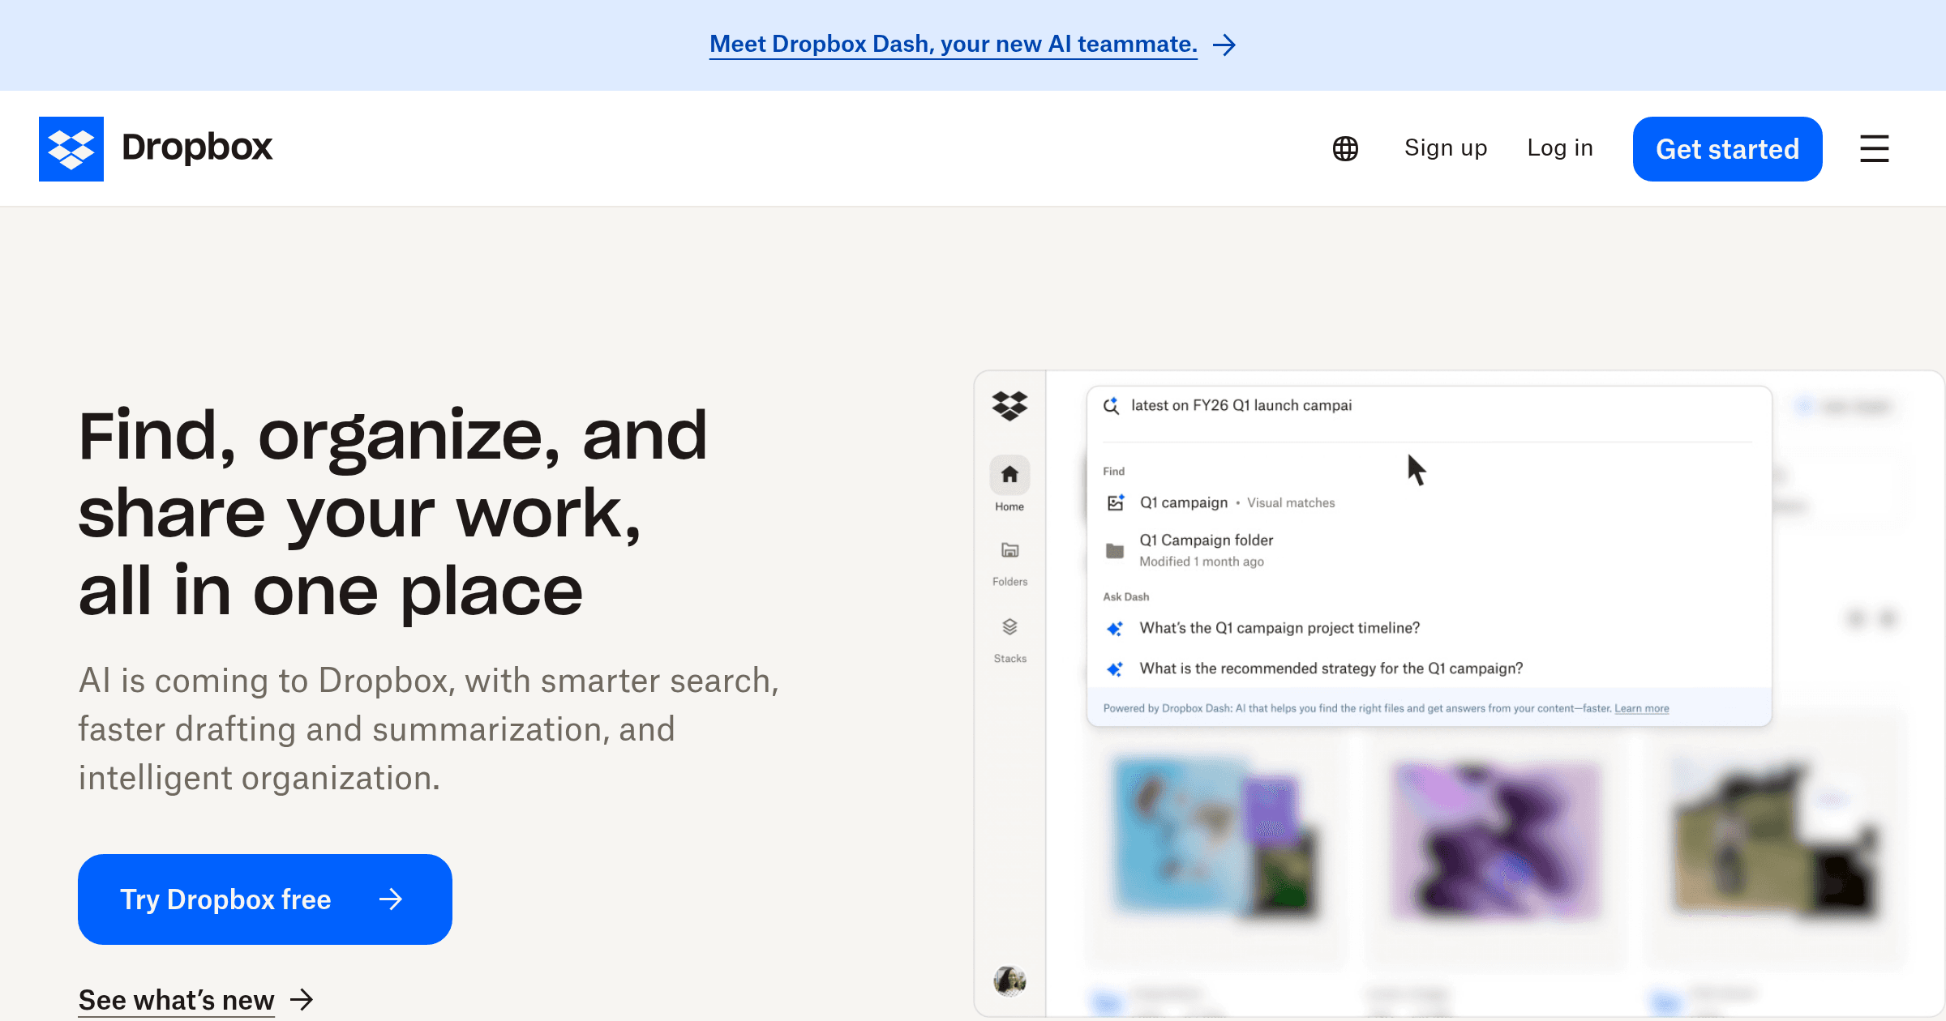Open the purple blurred image thumbnail
Screen dimensions: 1946x1021
(x=1496, y=841)
